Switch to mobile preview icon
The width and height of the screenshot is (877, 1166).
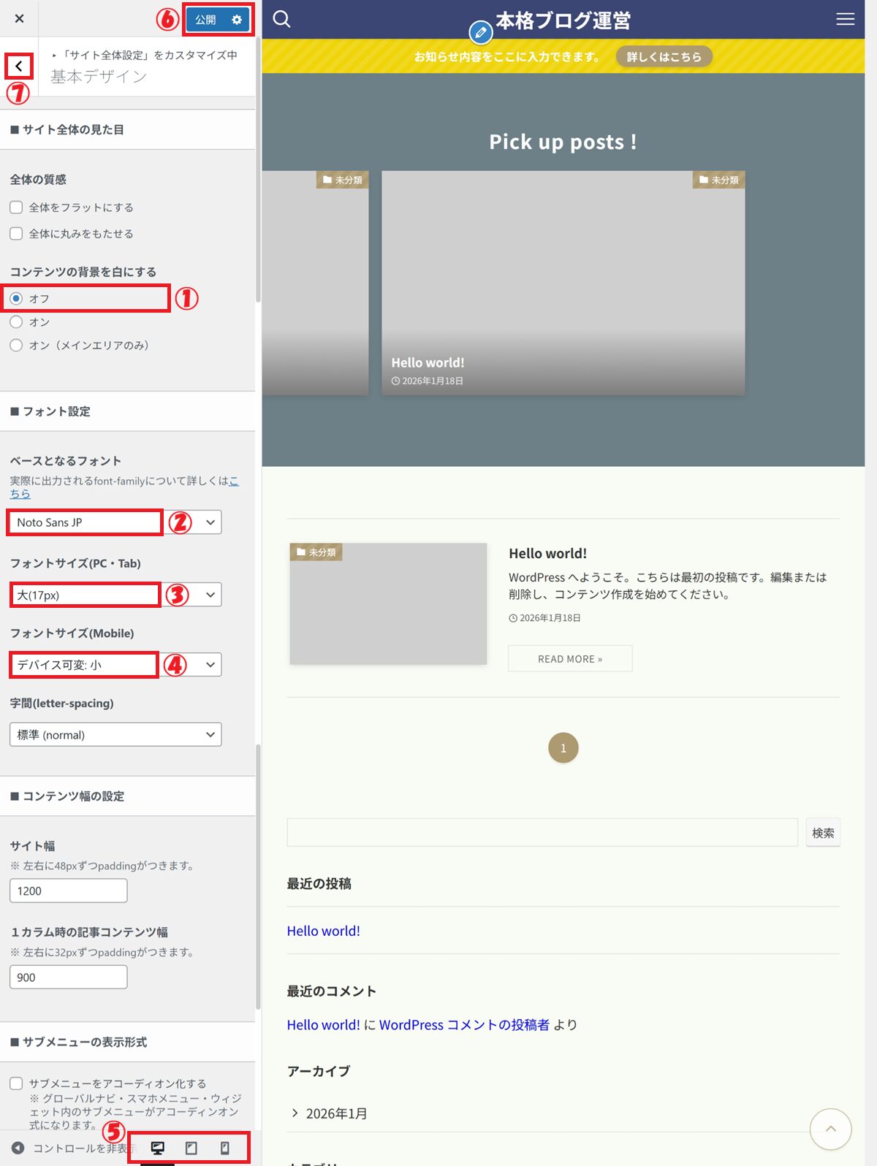pos(225,1148)
